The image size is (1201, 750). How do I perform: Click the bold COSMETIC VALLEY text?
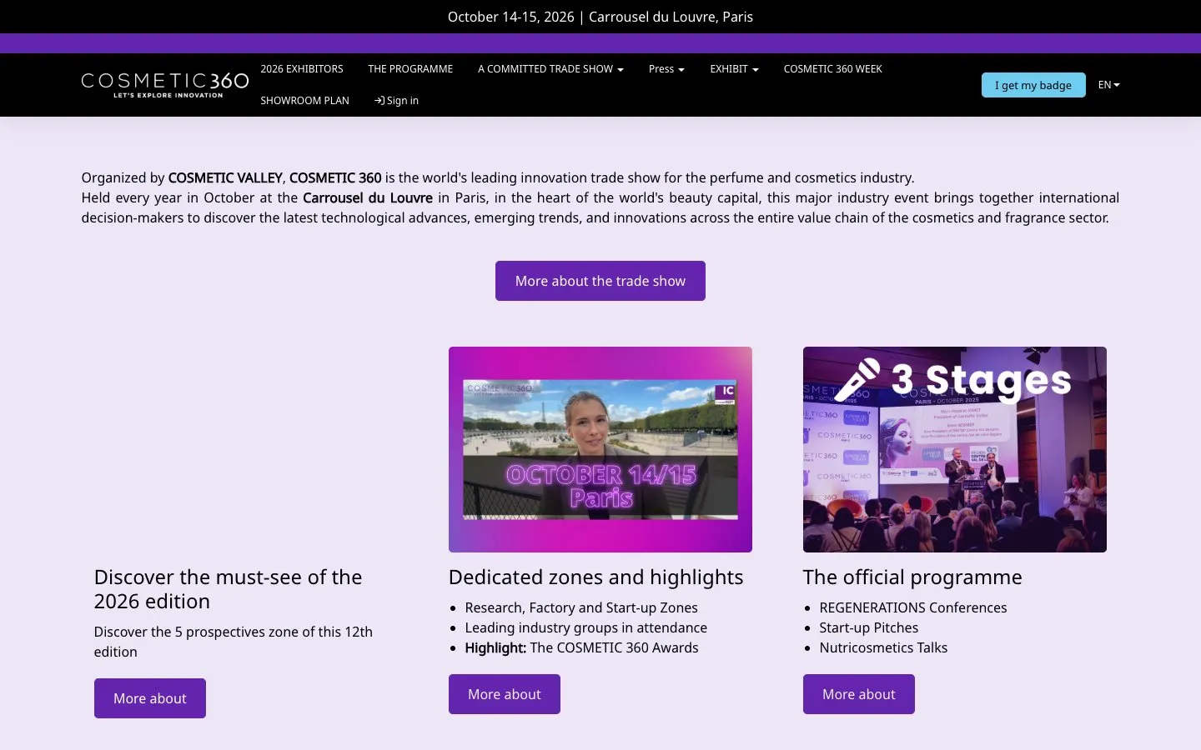coord(225,177)
